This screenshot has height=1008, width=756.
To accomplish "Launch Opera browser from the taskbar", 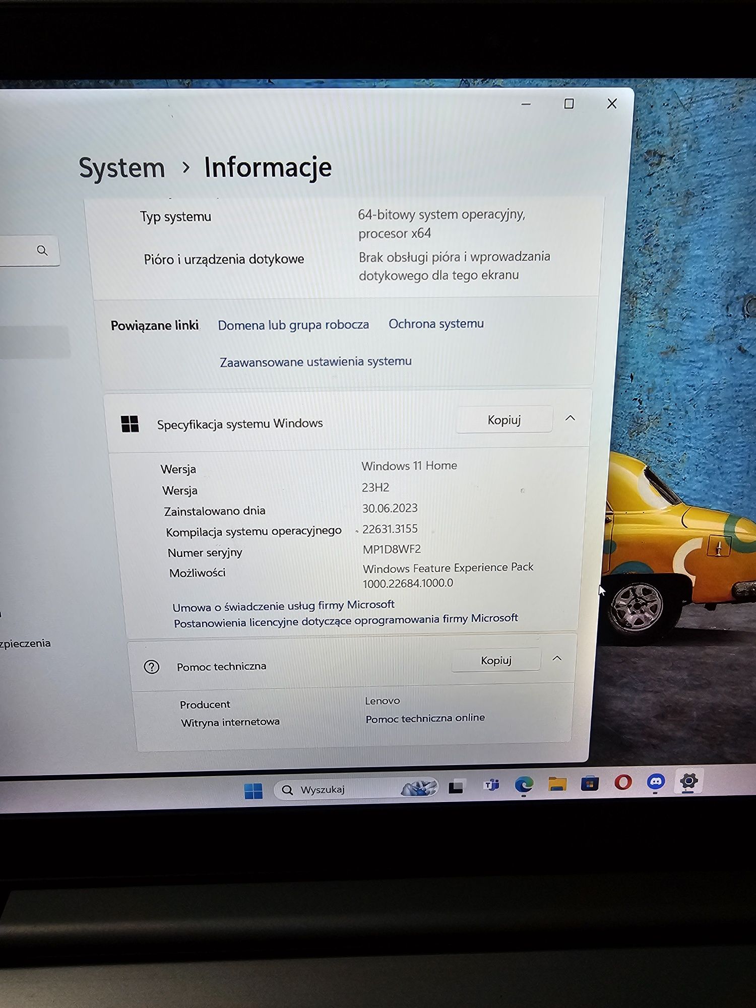I will pyautogui.click(x=623, y=782).
